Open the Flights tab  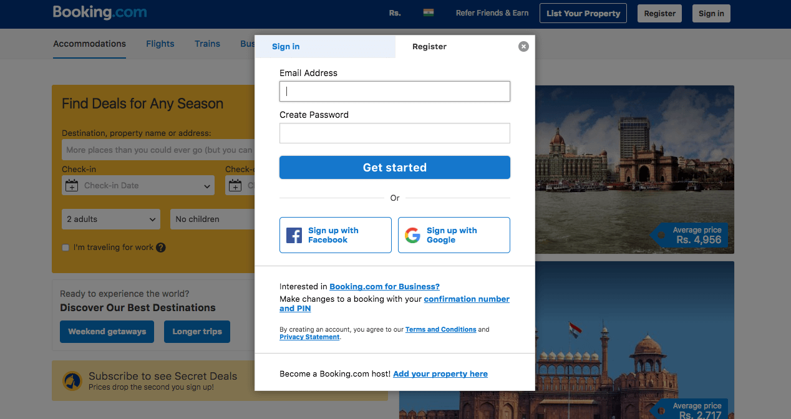pos(160,44)
